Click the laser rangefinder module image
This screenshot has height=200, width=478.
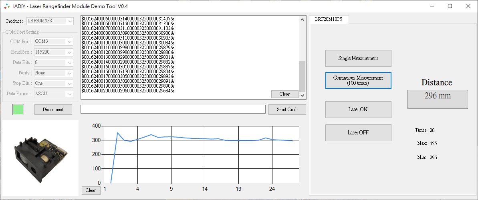[40, 156]
